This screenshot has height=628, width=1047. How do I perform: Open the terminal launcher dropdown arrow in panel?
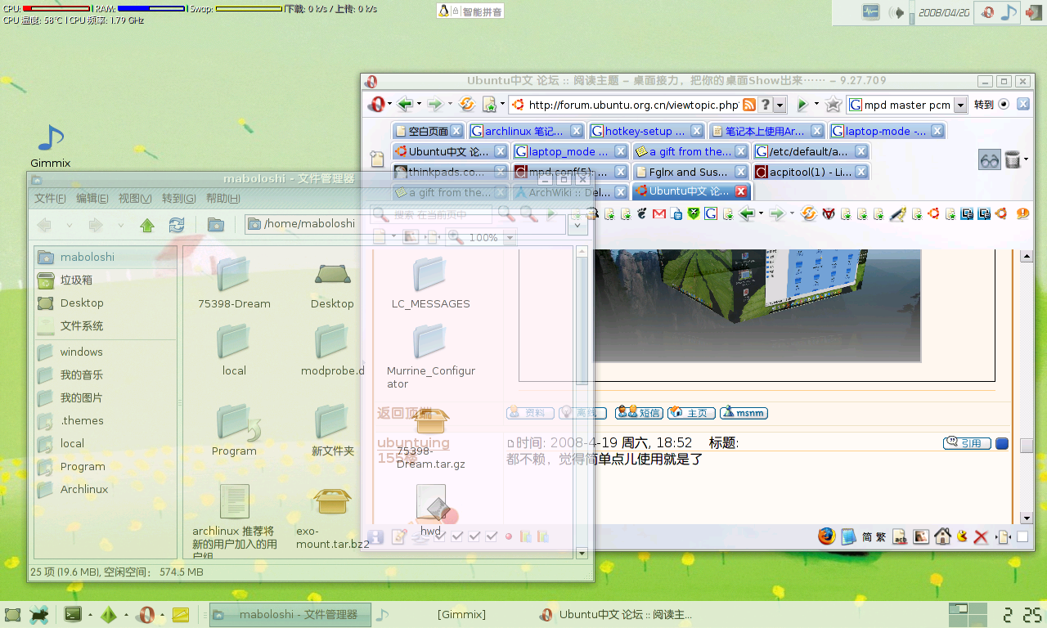click(88, 615)
